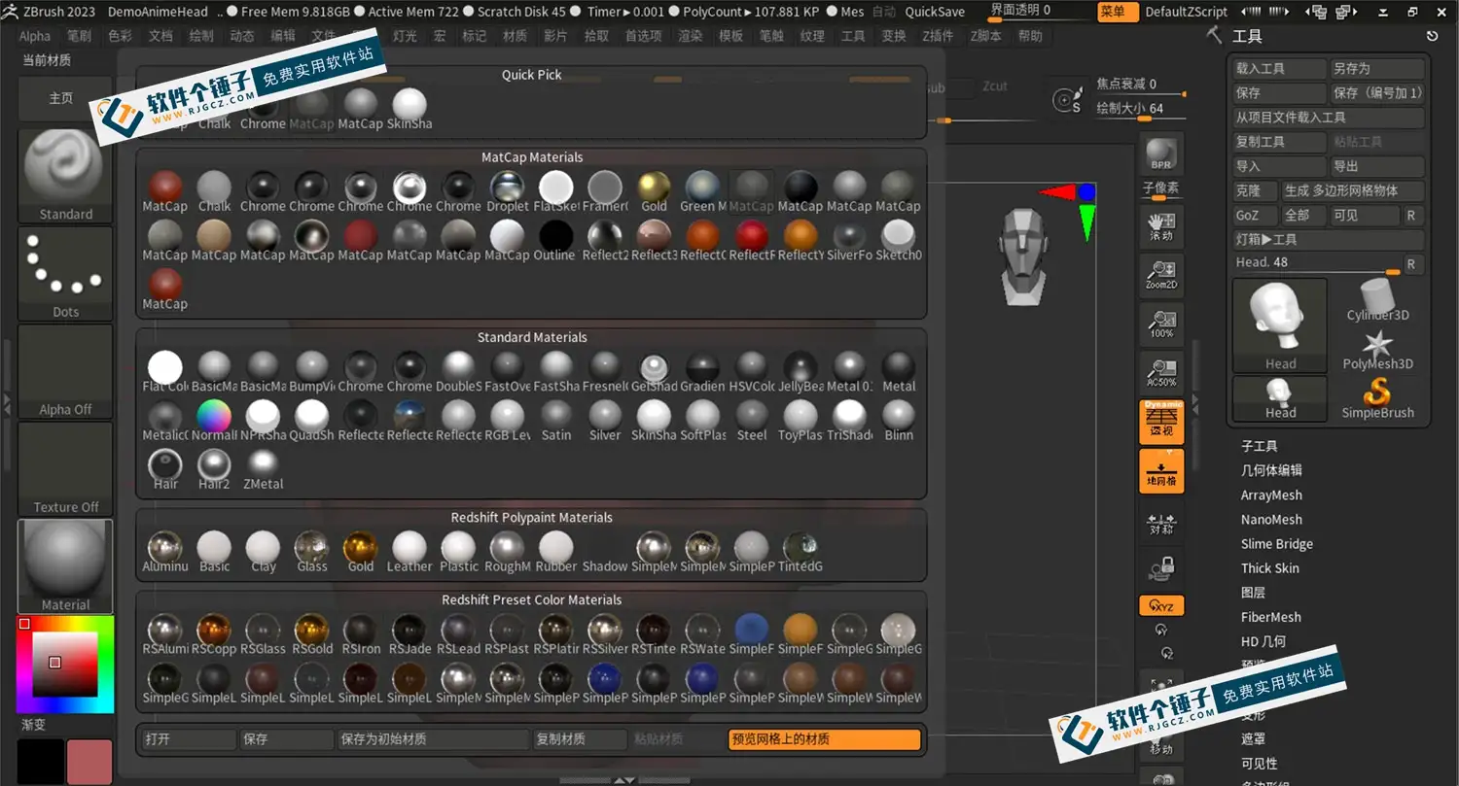Pick the RSJade preset material
The width and height of the screenshot is (1459, 786).
(409, 633)
